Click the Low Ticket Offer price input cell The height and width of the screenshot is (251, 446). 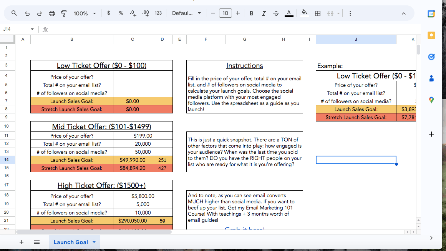143,76
